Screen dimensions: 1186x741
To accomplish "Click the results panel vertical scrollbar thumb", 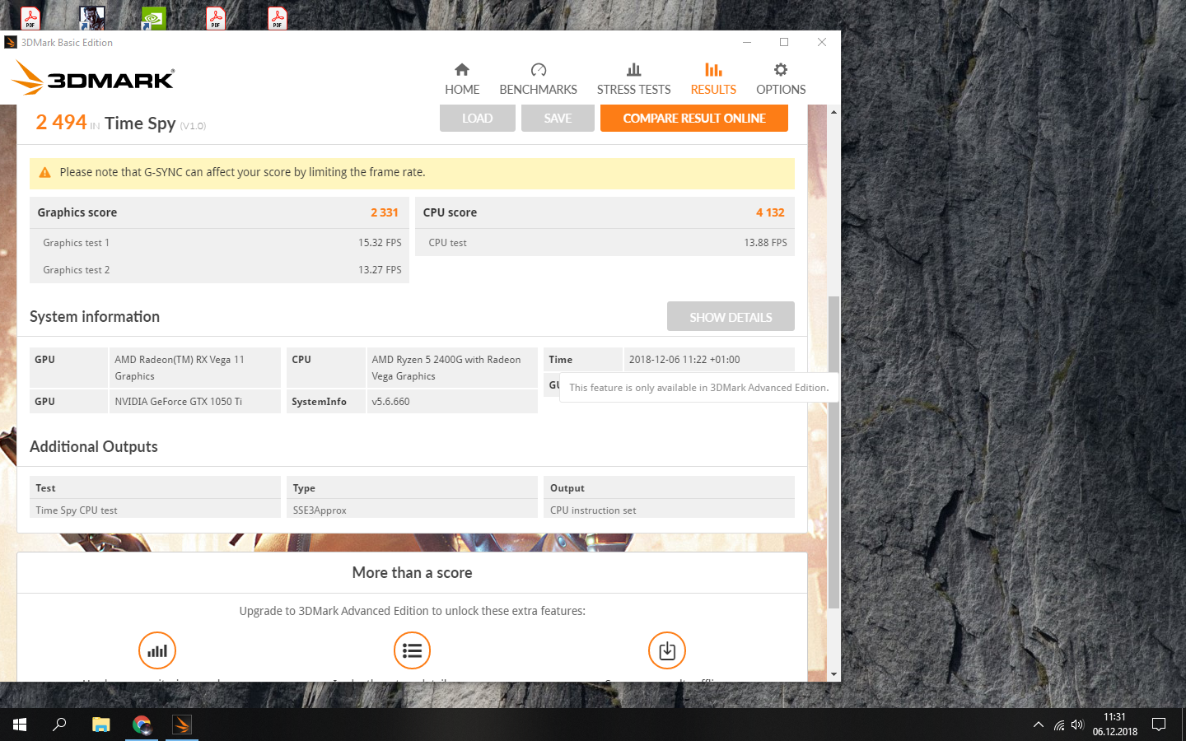I will 833,453.
